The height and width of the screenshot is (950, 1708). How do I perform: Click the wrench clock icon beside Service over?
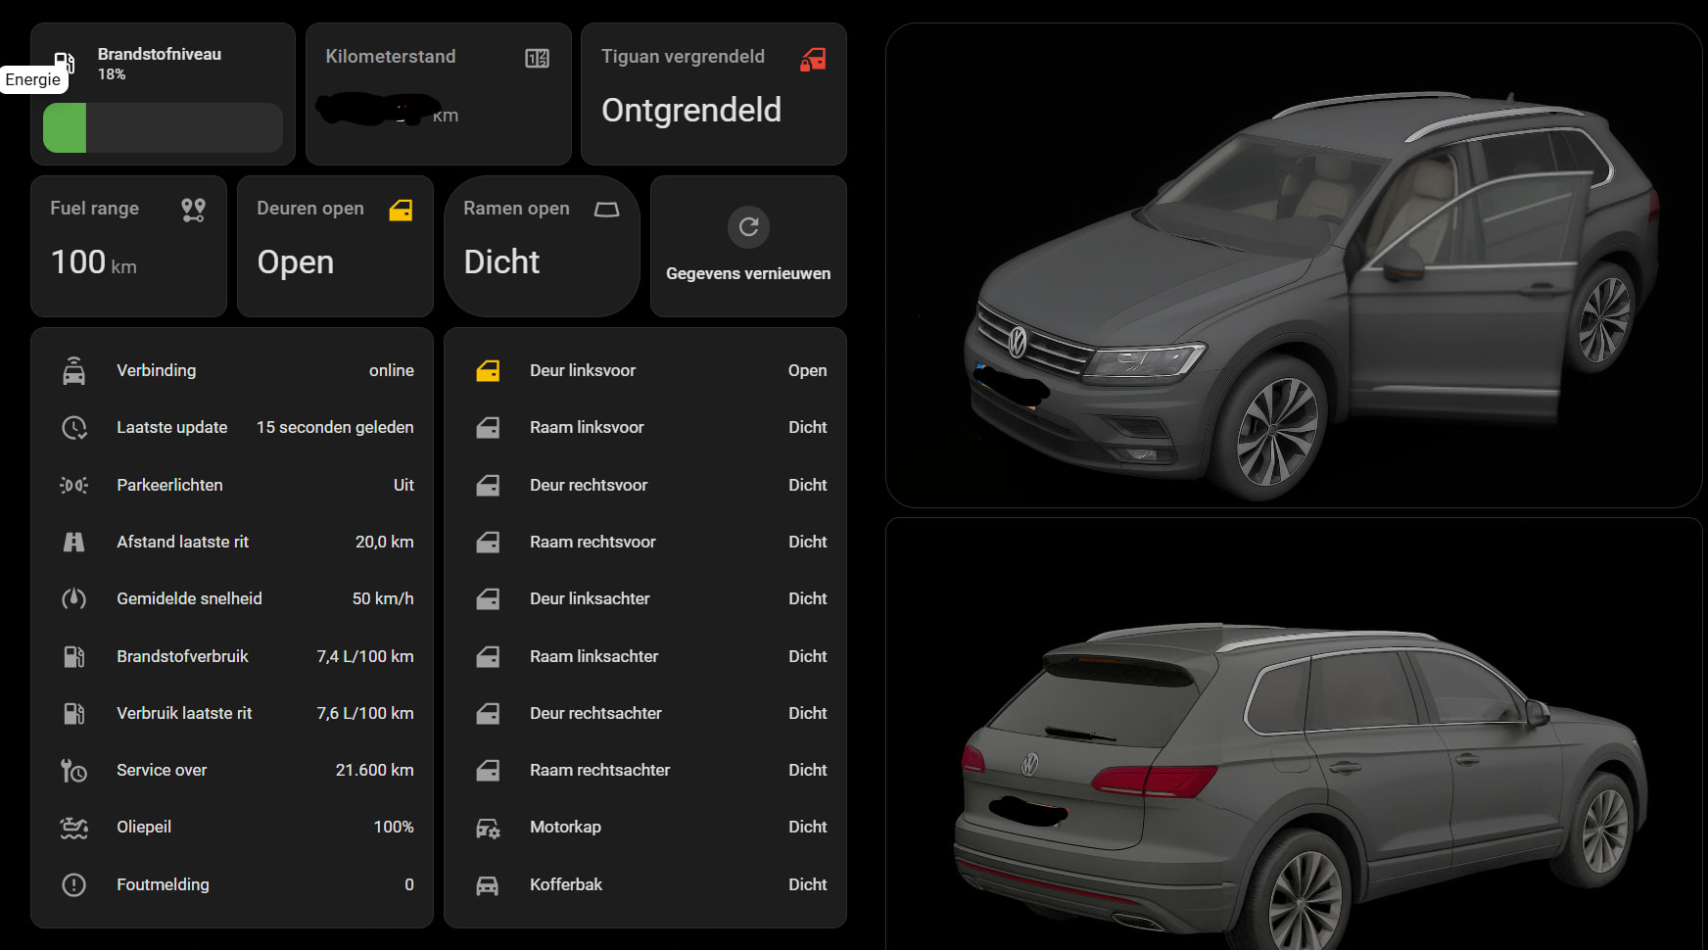point(74,771)
